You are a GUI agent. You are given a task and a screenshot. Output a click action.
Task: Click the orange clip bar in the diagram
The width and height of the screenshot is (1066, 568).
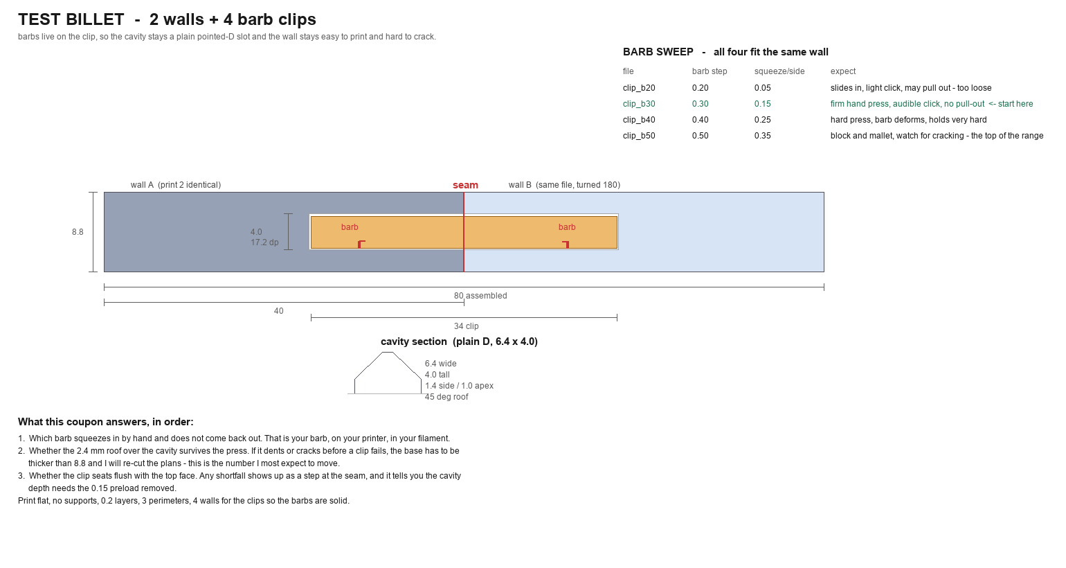(464, 232)
